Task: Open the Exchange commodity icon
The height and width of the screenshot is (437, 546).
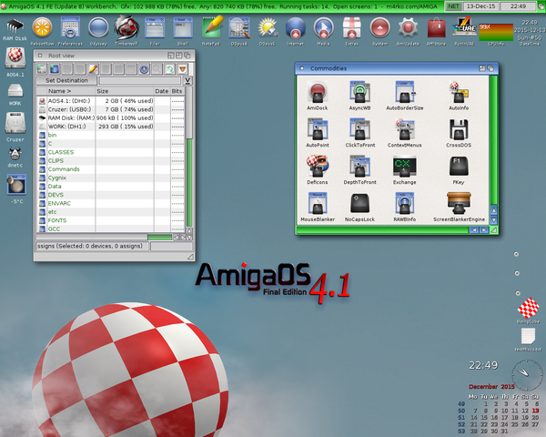Action: tap(405, 168)
